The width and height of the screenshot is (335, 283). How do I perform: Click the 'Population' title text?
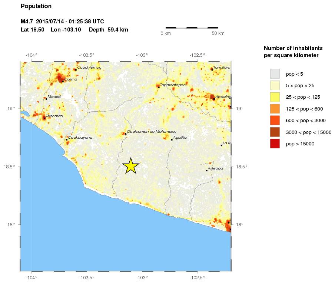click(36, 6)
